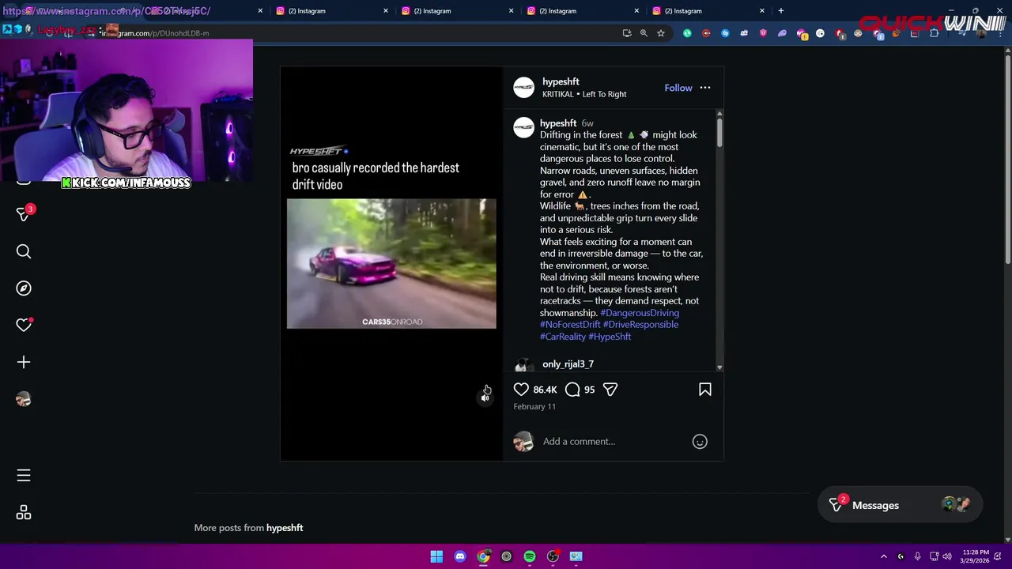Screen dimensions: 1012x569
Task: Click the #CarReality hashtag
Action: pyautogui.click(x=563, y=337)
